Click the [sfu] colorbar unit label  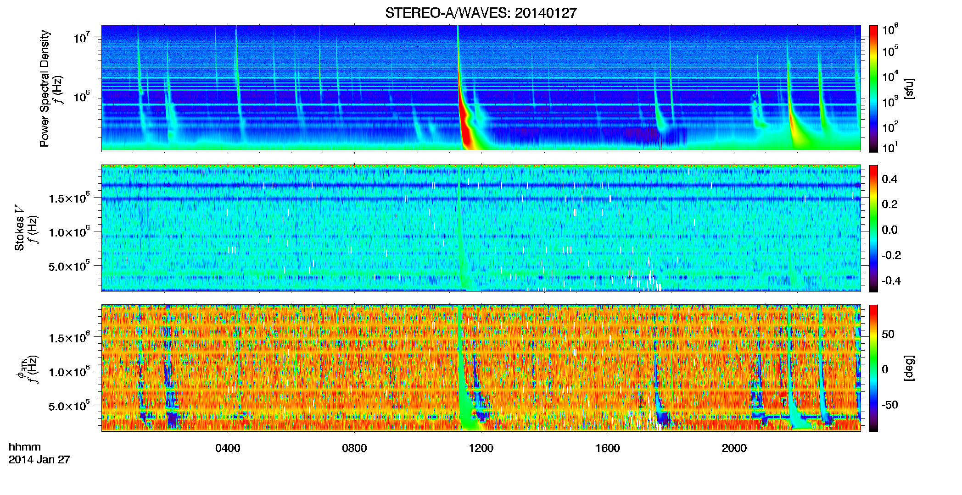[909, 88]
